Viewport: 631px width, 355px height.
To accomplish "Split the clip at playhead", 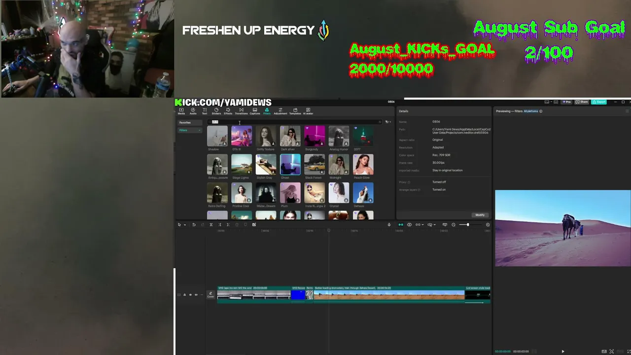I will 211,225.
